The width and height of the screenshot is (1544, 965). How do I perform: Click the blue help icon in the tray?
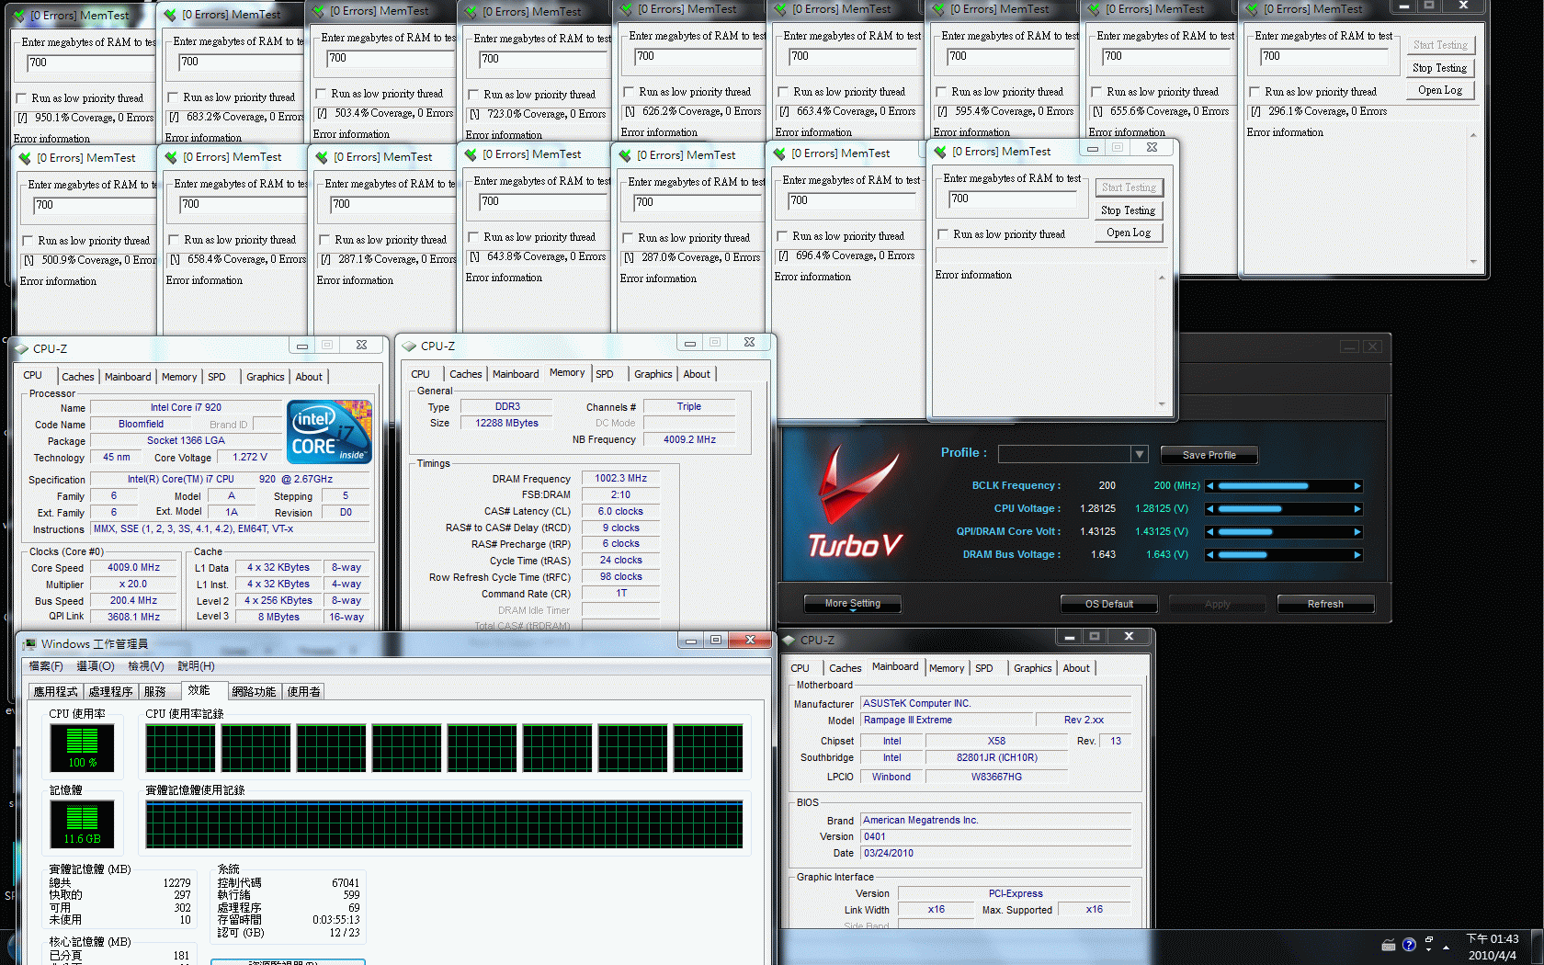1409,945
